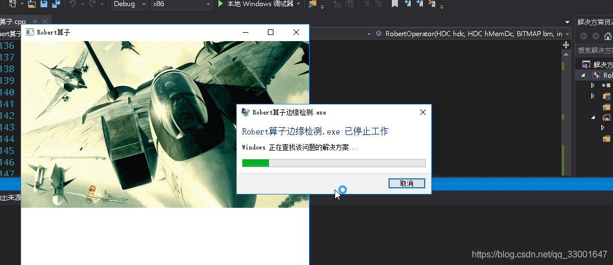The image size is (613, 265).
Task: Click the Undo arrow icon
Action: (x=73, y=4)
